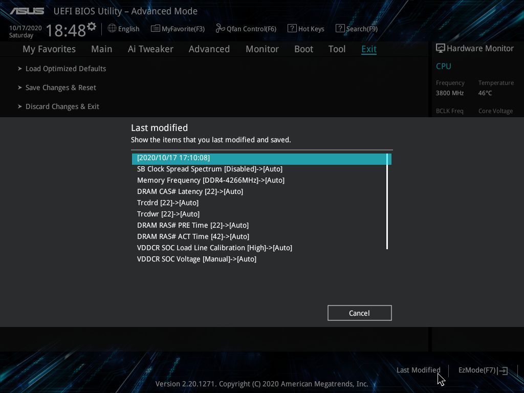Viewport: 524px width, 393px height.
Task: Select the Monitor tab
Action: click(x=262, y=49)
